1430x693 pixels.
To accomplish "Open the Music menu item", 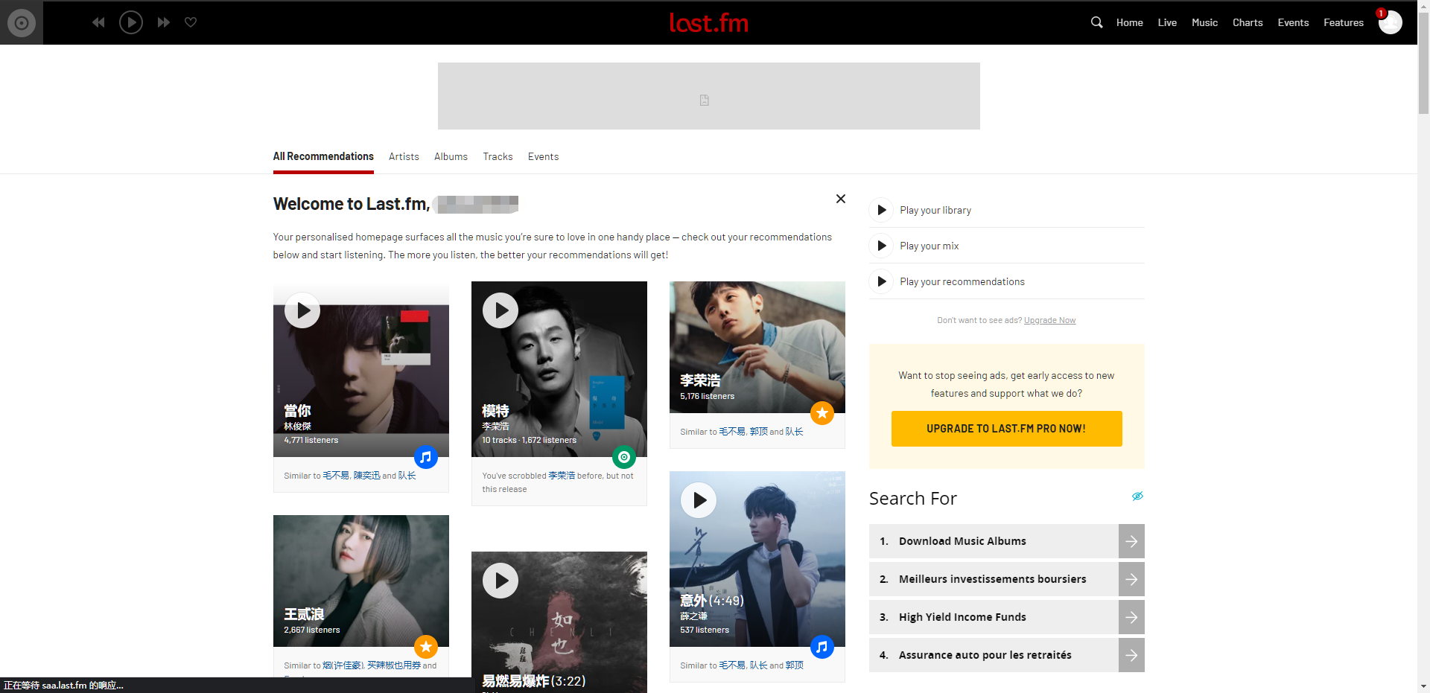I will point(1204,22).
